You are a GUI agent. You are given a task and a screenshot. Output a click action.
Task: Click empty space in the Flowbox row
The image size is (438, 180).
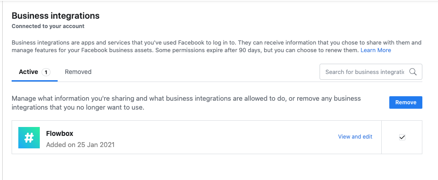coord(223,137)
